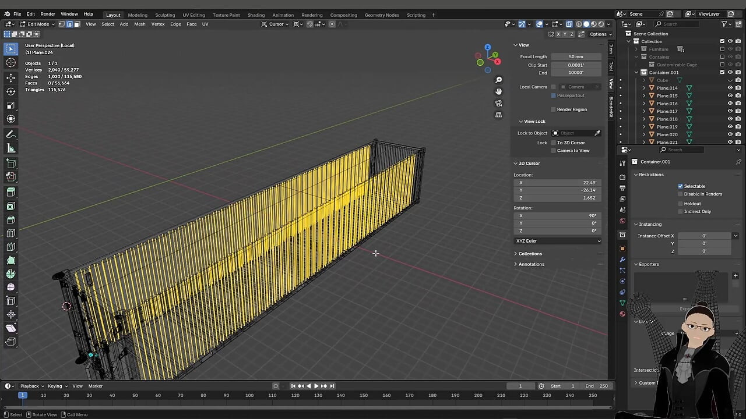The image size is (746, 419).
Task: Select the Annotate tool
Action: [x=10, y=134]
